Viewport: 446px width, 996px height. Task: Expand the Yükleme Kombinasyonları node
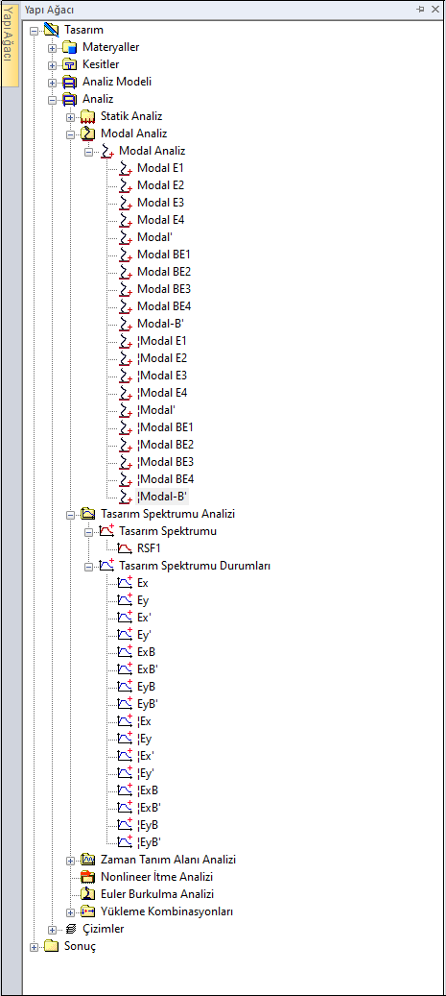coord(70,912)
